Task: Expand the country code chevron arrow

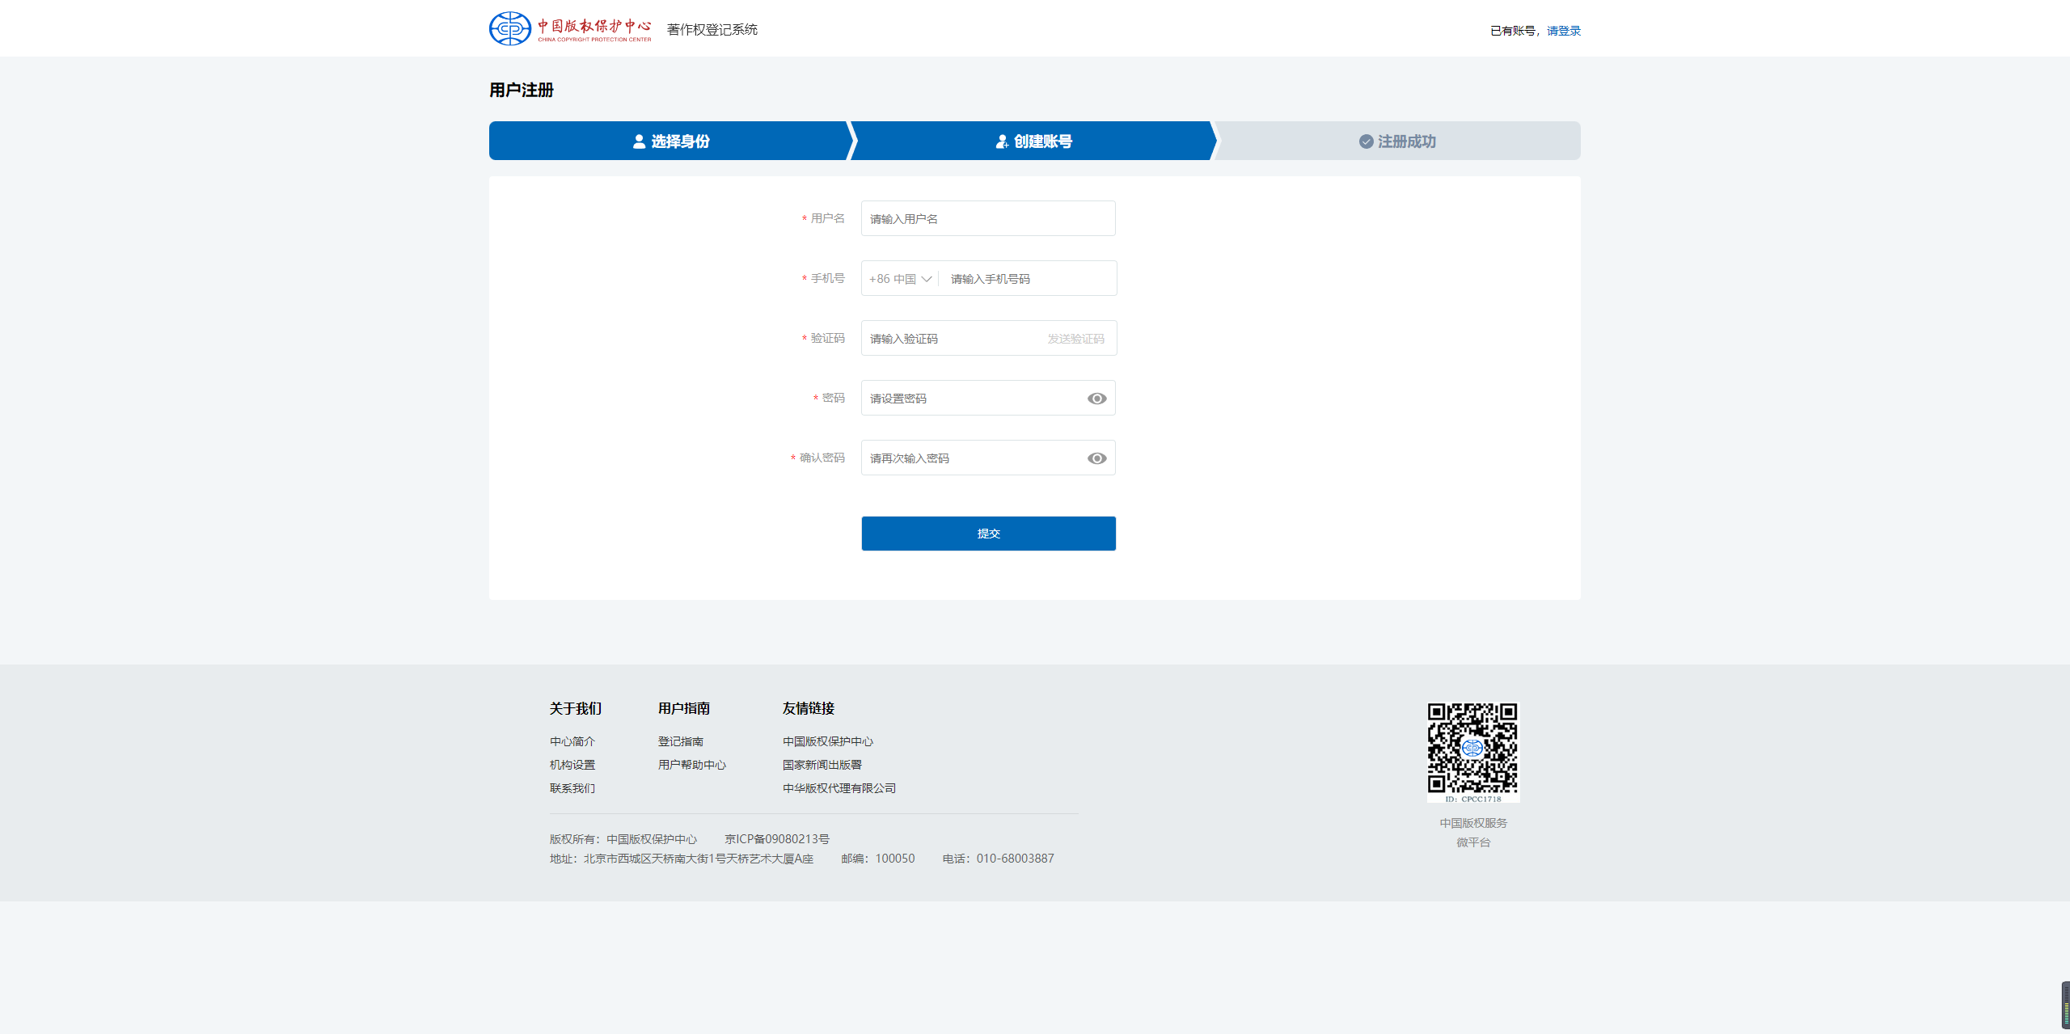Action: click(927, 279)
